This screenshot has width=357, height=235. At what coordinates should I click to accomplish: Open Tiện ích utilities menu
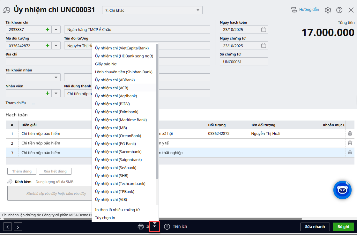175,226
